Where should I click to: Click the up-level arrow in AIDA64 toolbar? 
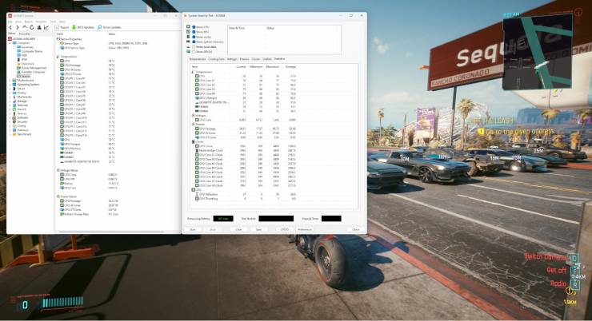click(25, 27)
